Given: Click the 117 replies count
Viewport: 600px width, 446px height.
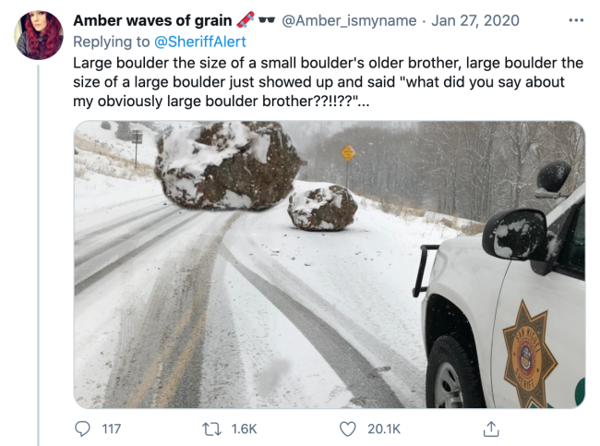Looking at the screenshot, I should point(111,428).
